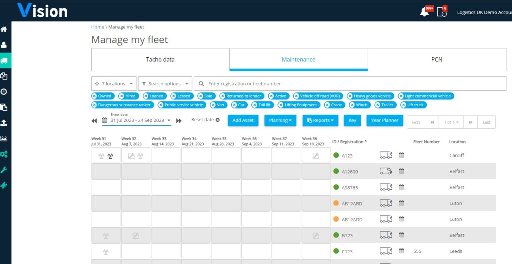Remove the Dangerous substance tanker filter
512x264 pixels.
[94, 105]
